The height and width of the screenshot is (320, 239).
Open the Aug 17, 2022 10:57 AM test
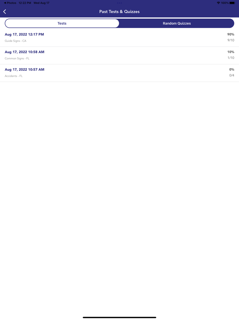(24, 69)
